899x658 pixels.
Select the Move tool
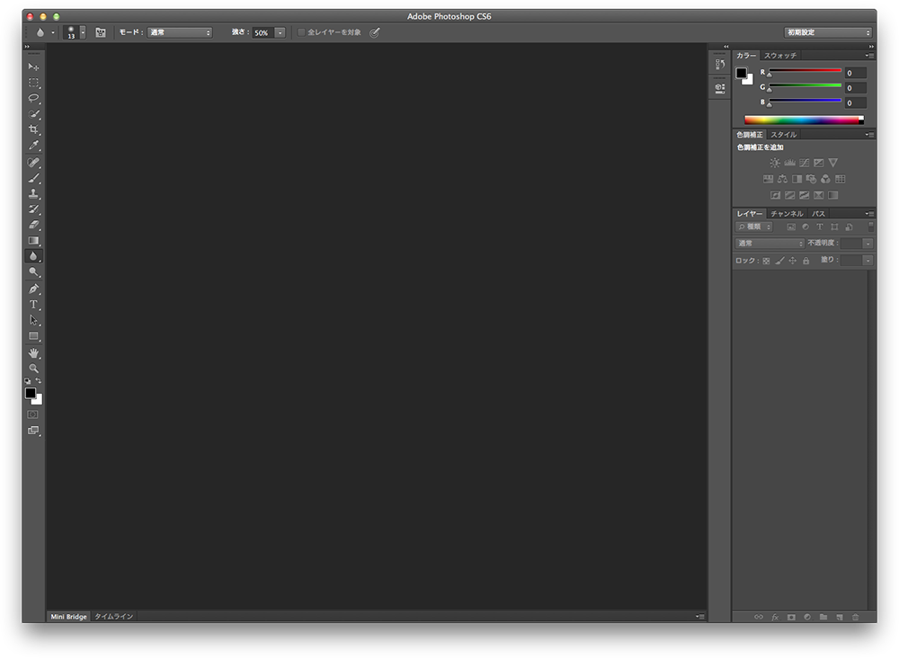point(33,67)
